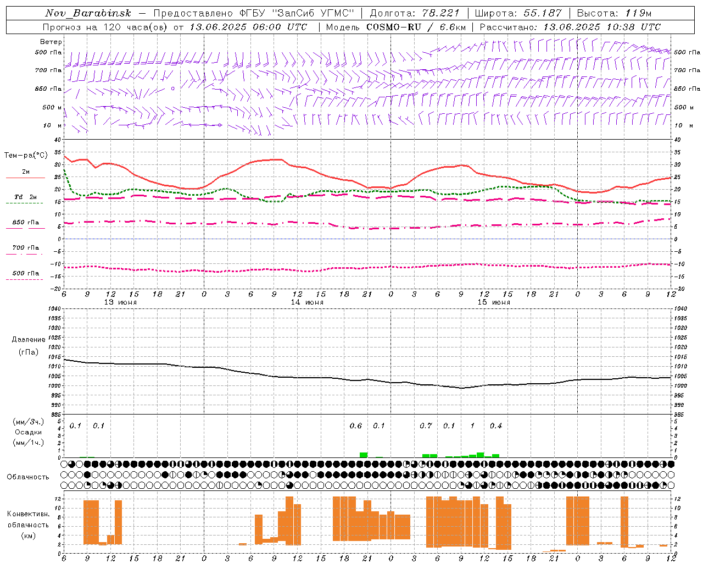Screen dimensions: 703x563
Task: Click the Облачность cloudiness label
Action: (x=28, y=477)
